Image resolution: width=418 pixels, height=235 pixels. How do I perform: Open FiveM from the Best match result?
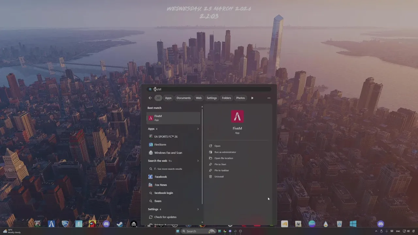click(173, 118)
